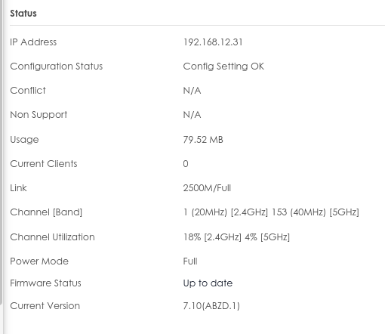Viewport: 385px width, 334px height.
Task: Click the Up to date firmware status
Action: [208, 283]
